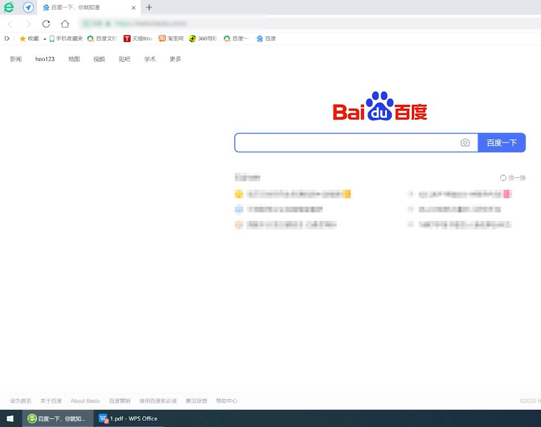The image size is (541, 427).
Task: Click 使用百度前必读 footer link
Action: tap(158, 401)
